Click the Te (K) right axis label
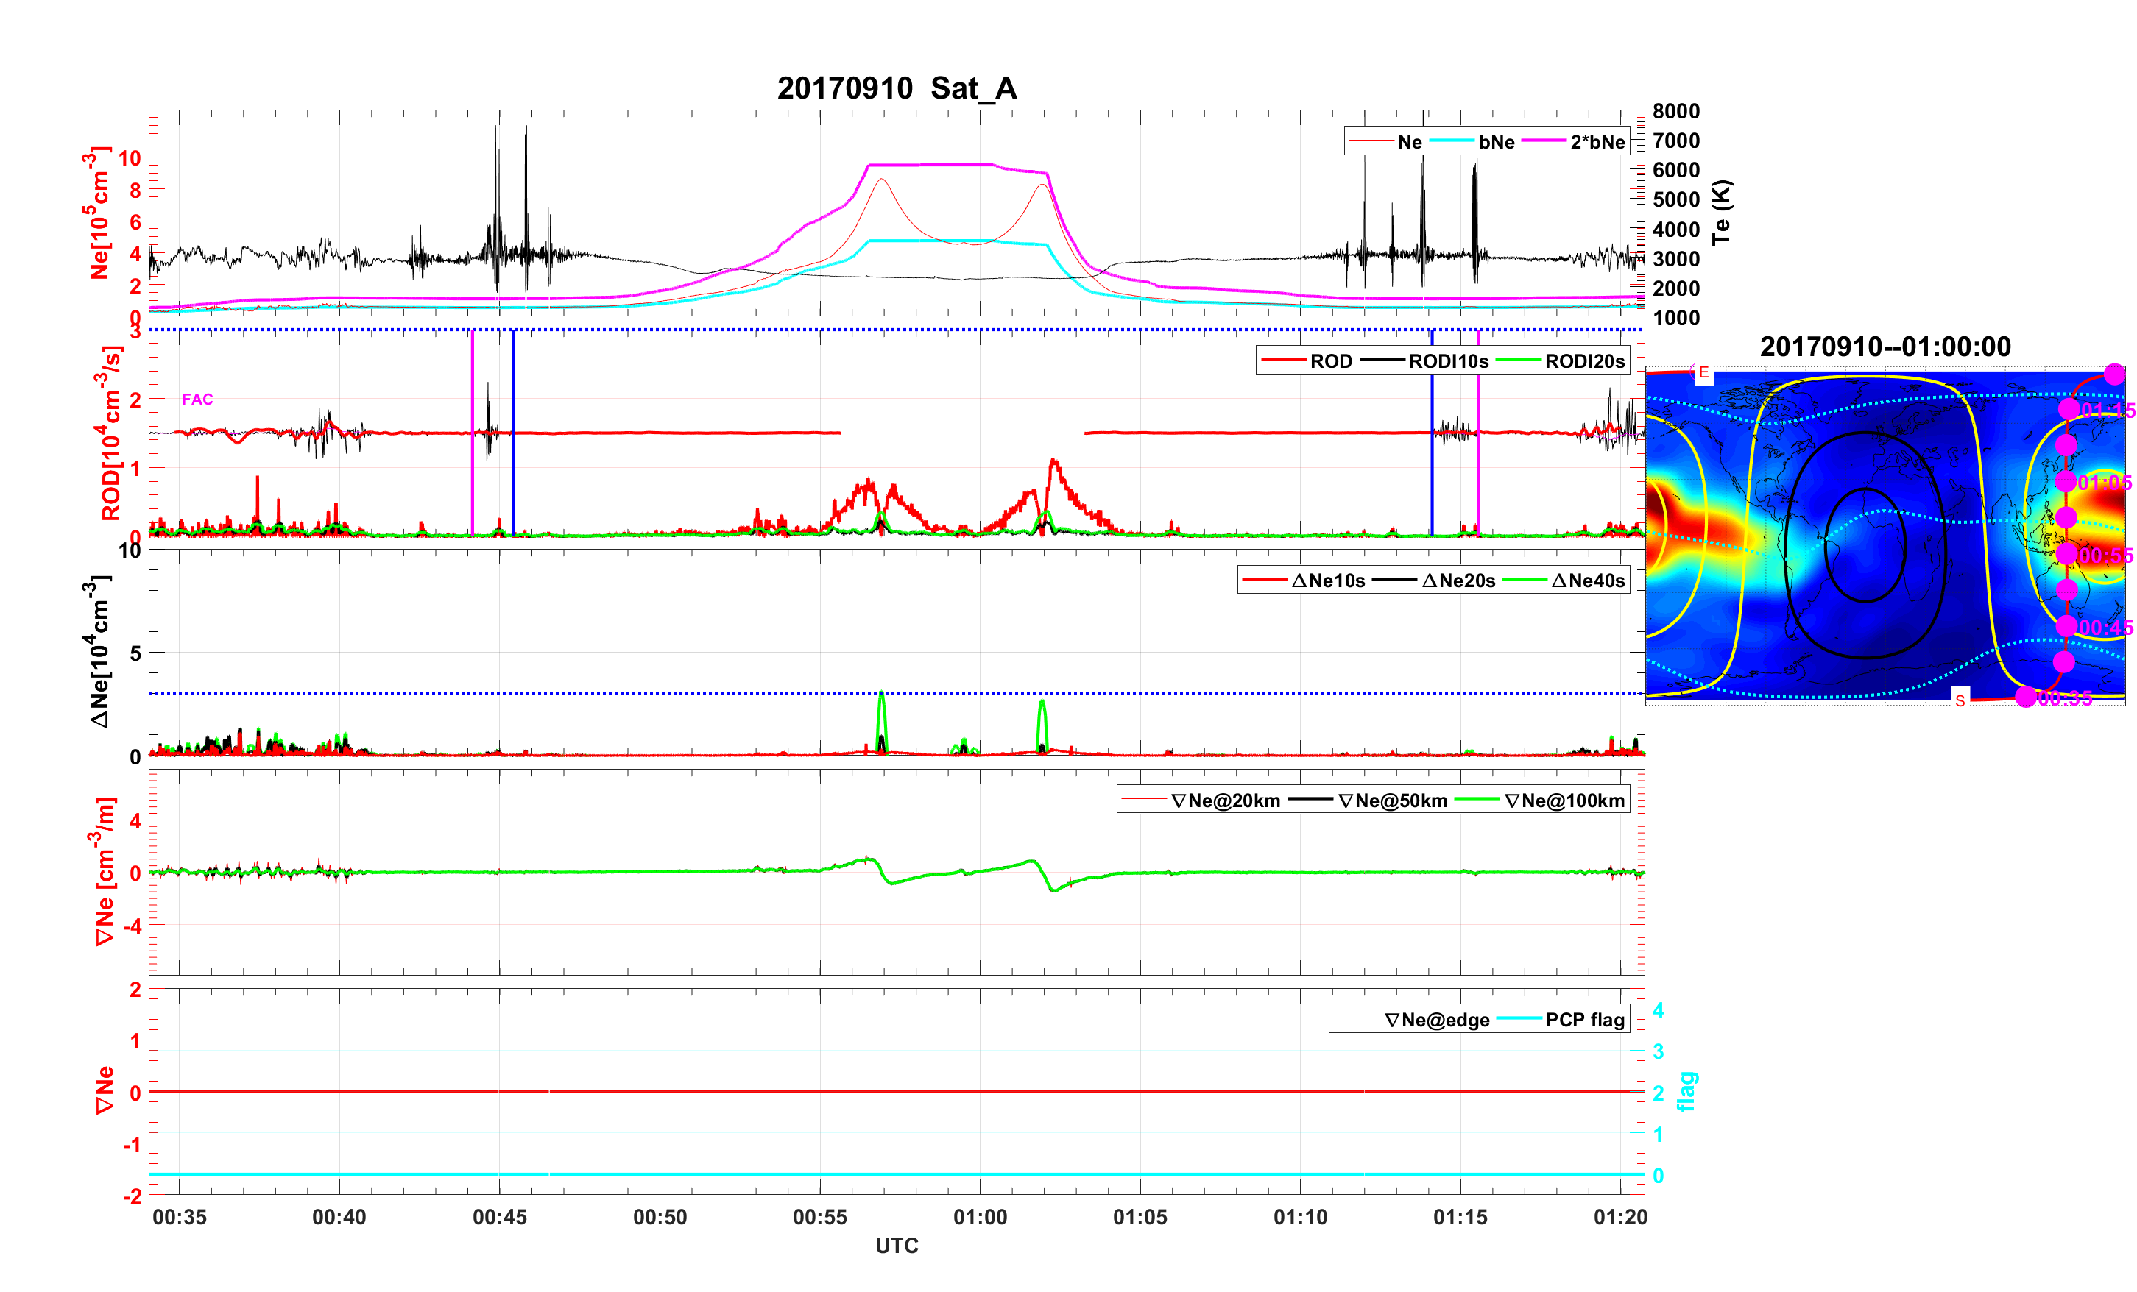Image resolution: width=2137 pixels, height=1292 pixels. tap(1722, 213)
